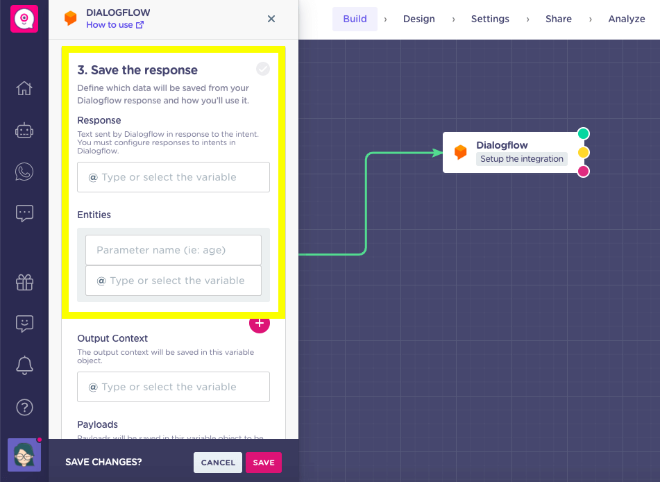
Task: Focus the Entities parameter name field
Action: point(174,250)
